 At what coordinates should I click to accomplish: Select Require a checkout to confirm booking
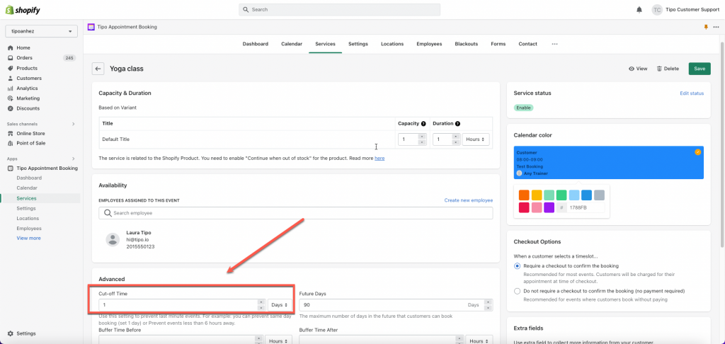517,266
